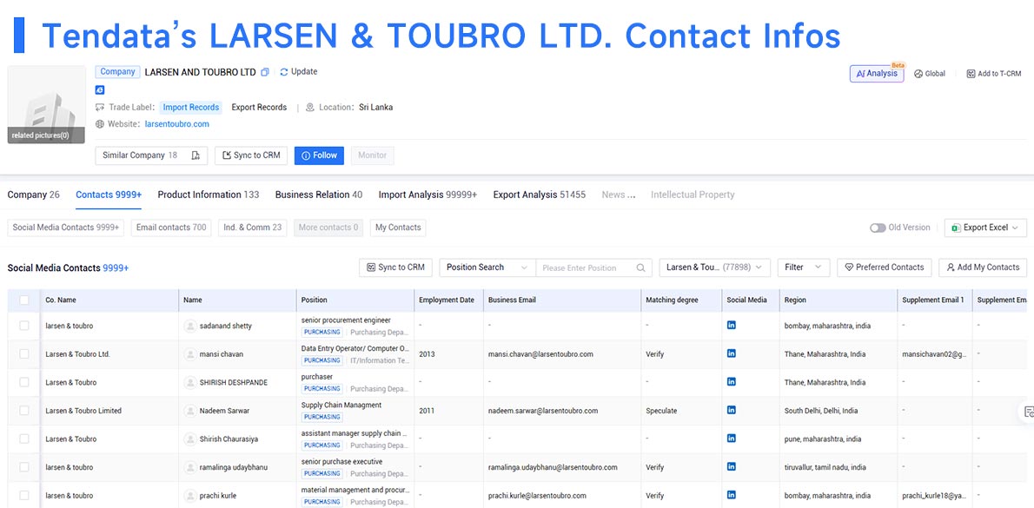The image size is (1034, 508).
Task: Click the blue Follow button
Action: tap(319, 155)
